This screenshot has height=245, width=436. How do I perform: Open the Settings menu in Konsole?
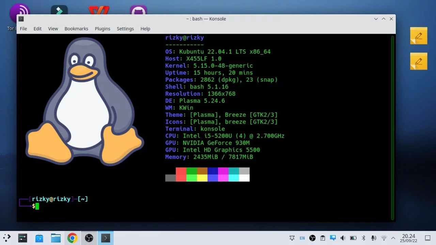click(x=125, y=29)
